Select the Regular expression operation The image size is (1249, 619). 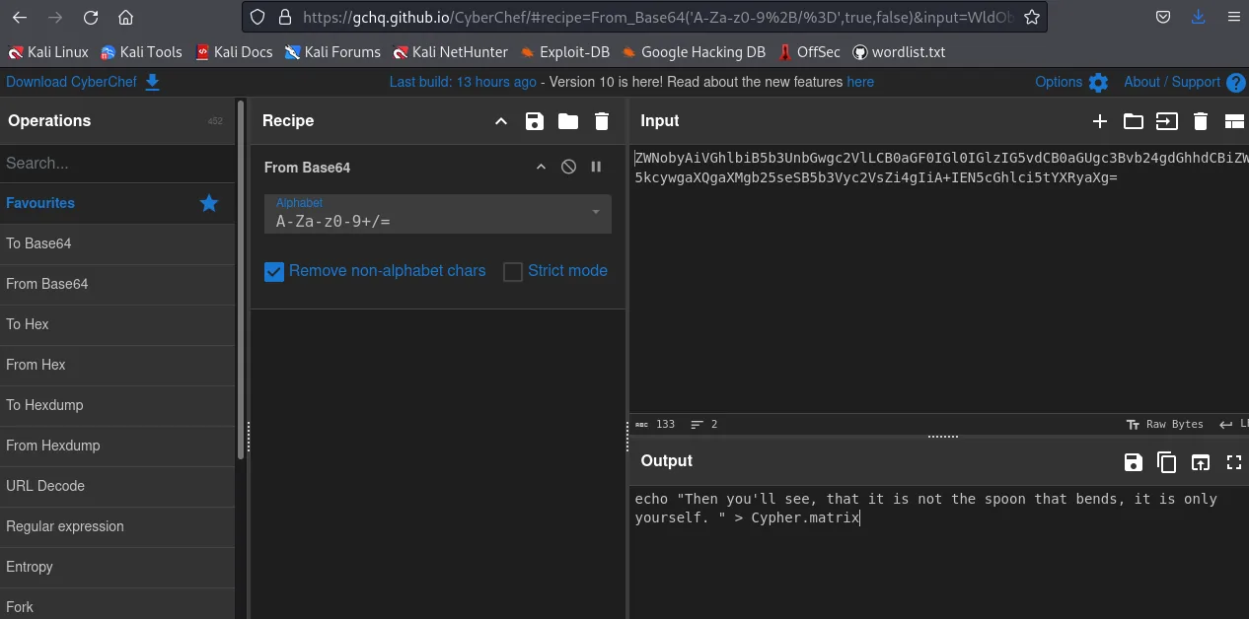tap(117, 526)
